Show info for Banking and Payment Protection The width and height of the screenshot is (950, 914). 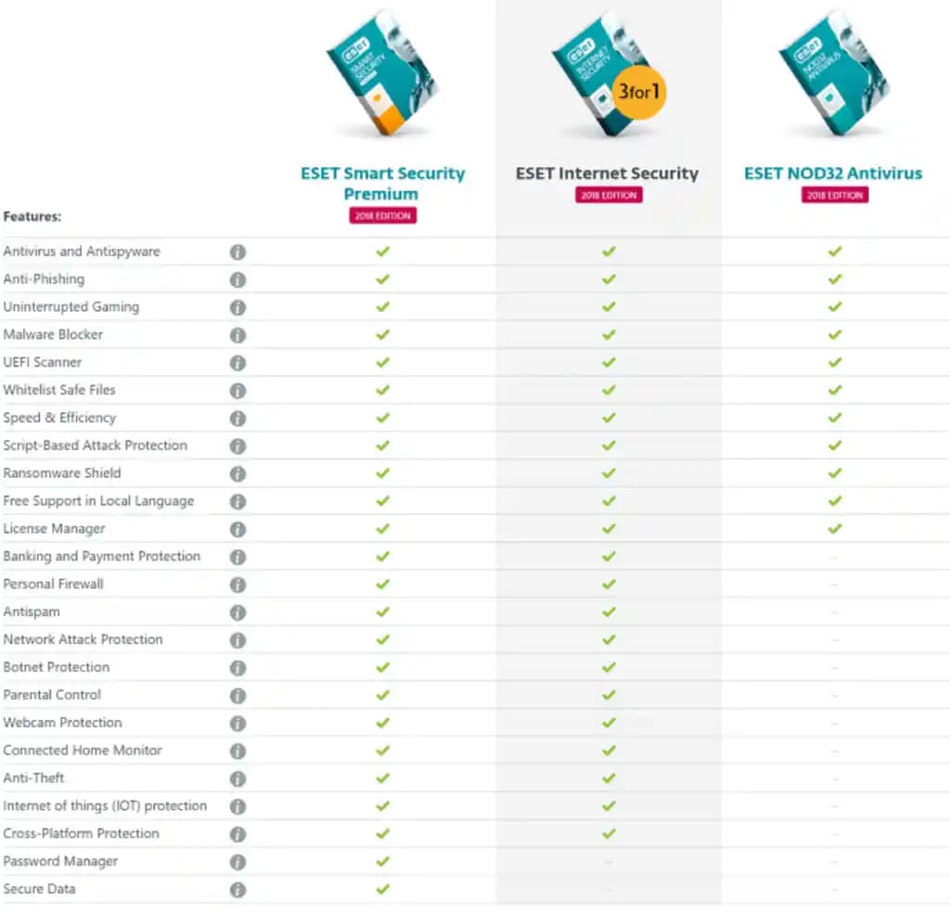[x=237, y=557]
